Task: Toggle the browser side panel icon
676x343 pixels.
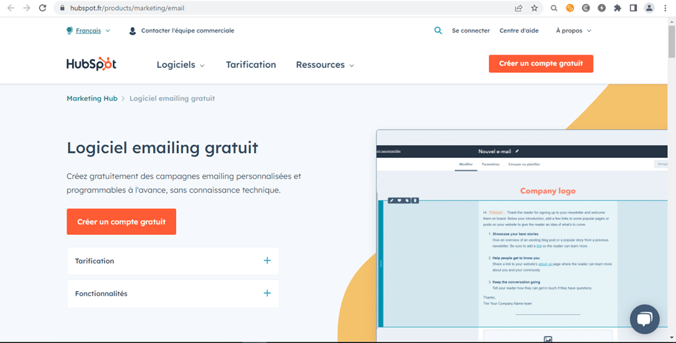Action: pyautogui.click(x=633, y=8)
